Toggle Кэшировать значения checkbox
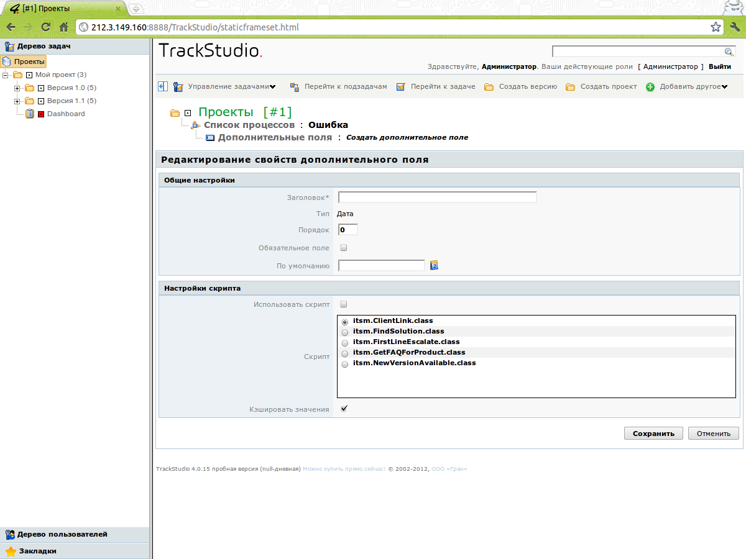This screenshot has height=559, width=746. [x=344, y=409]
